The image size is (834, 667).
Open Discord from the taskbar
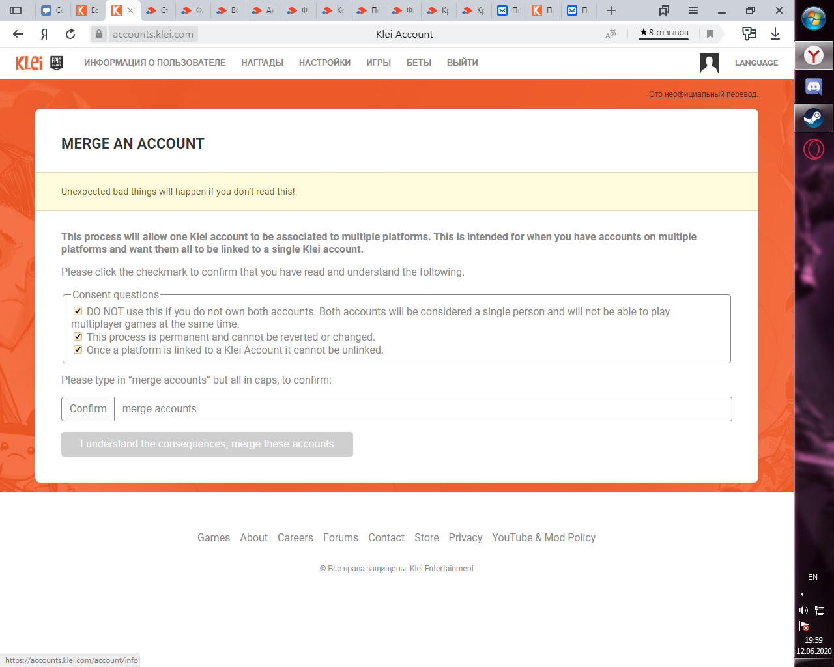click(814, 87)
